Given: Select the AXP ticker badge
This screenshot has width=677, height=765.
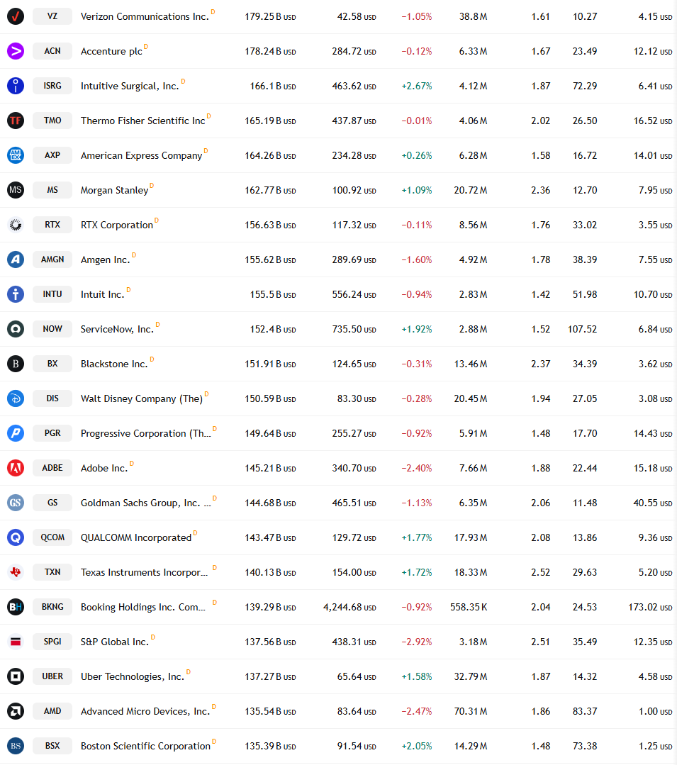Looking at the screenshot, I should tap(52, 155).
